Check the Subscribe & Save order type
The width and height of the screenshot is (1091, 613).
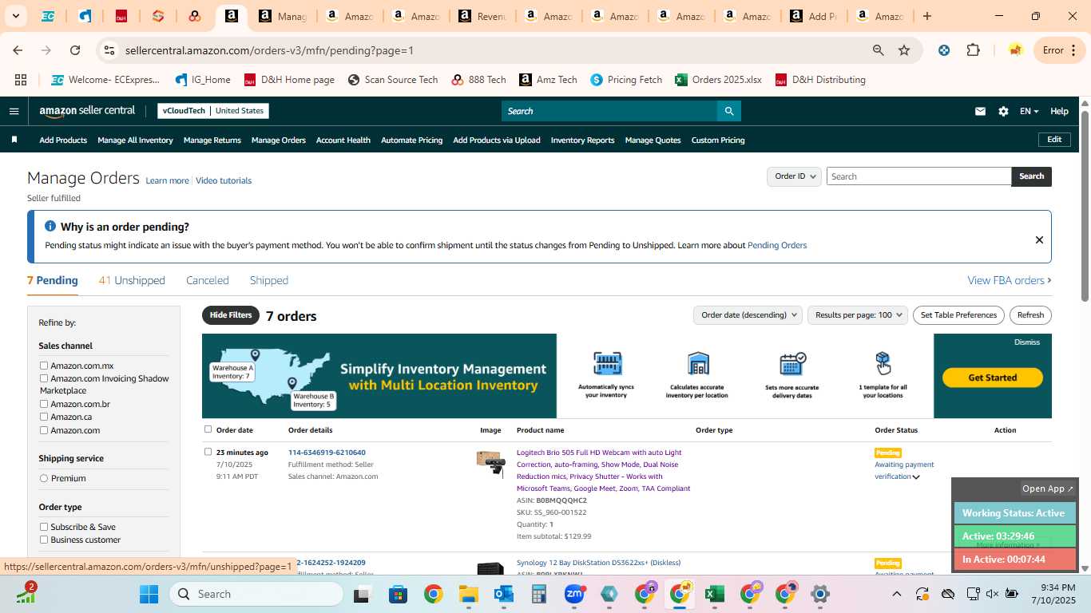[x=44, y=527]
